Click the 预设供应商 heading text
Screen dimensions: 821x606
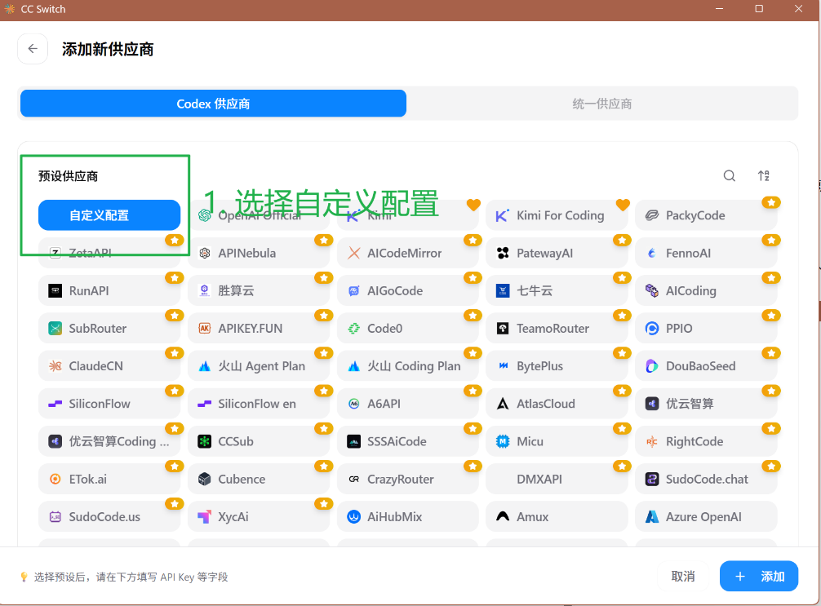click(68, 176)
